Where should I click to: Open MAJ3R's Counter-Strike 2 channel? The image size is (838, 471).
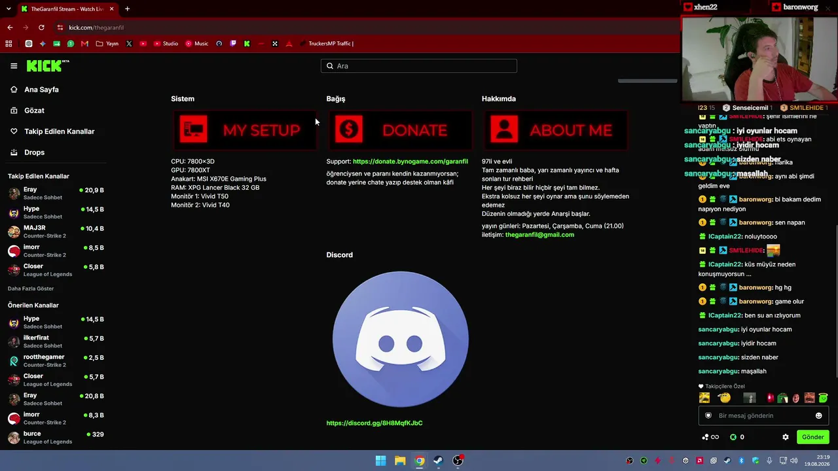pyautogui.click(x=56, y=232)
